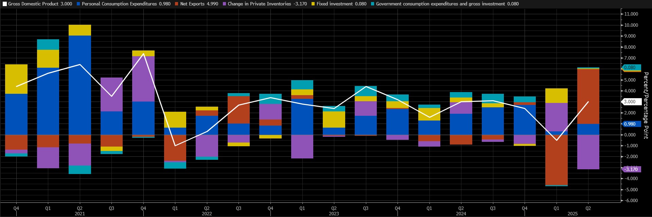Screen dimensions: 652x217
Task: Select the orange Net Exports bar for Q2 2025
Action: click(588, 96)
